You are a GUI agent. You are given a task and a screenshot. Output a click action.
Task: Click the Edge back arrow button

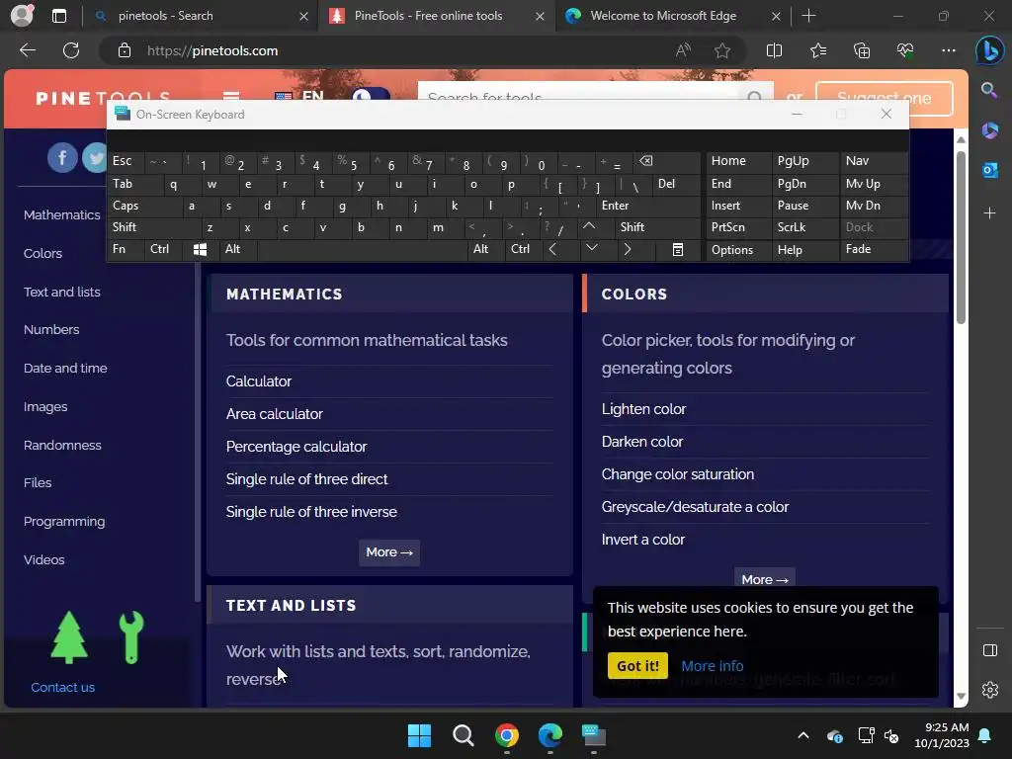28,50
